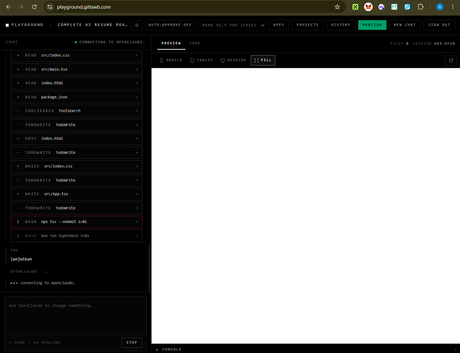Select the Fill preview size
The image size is (460, 353).
point(263,60)
